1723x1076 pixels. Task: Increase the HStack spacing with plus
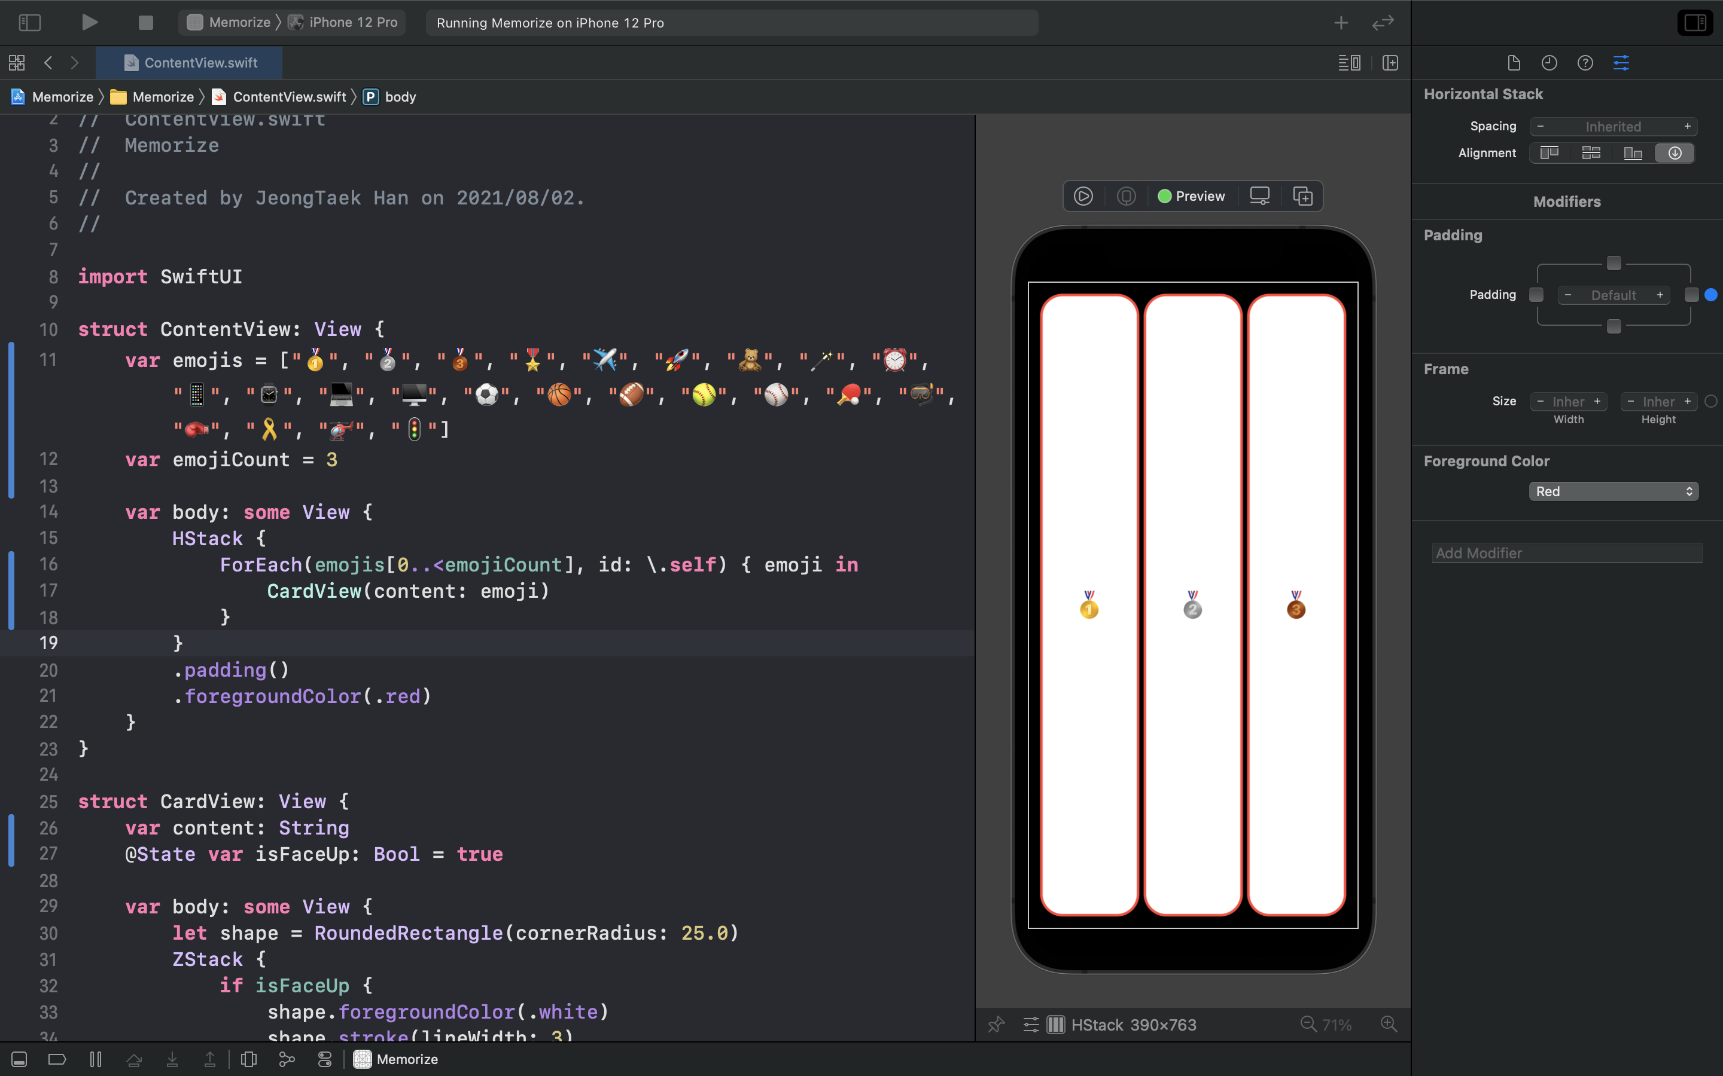[1687, 127]
